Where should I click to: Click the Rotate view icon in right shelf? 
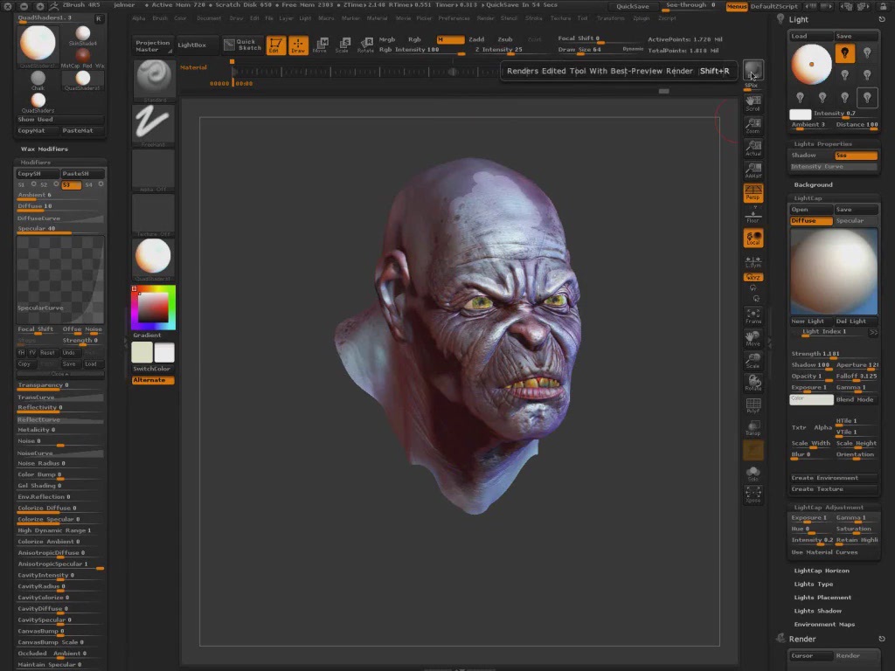coord(753,383)
